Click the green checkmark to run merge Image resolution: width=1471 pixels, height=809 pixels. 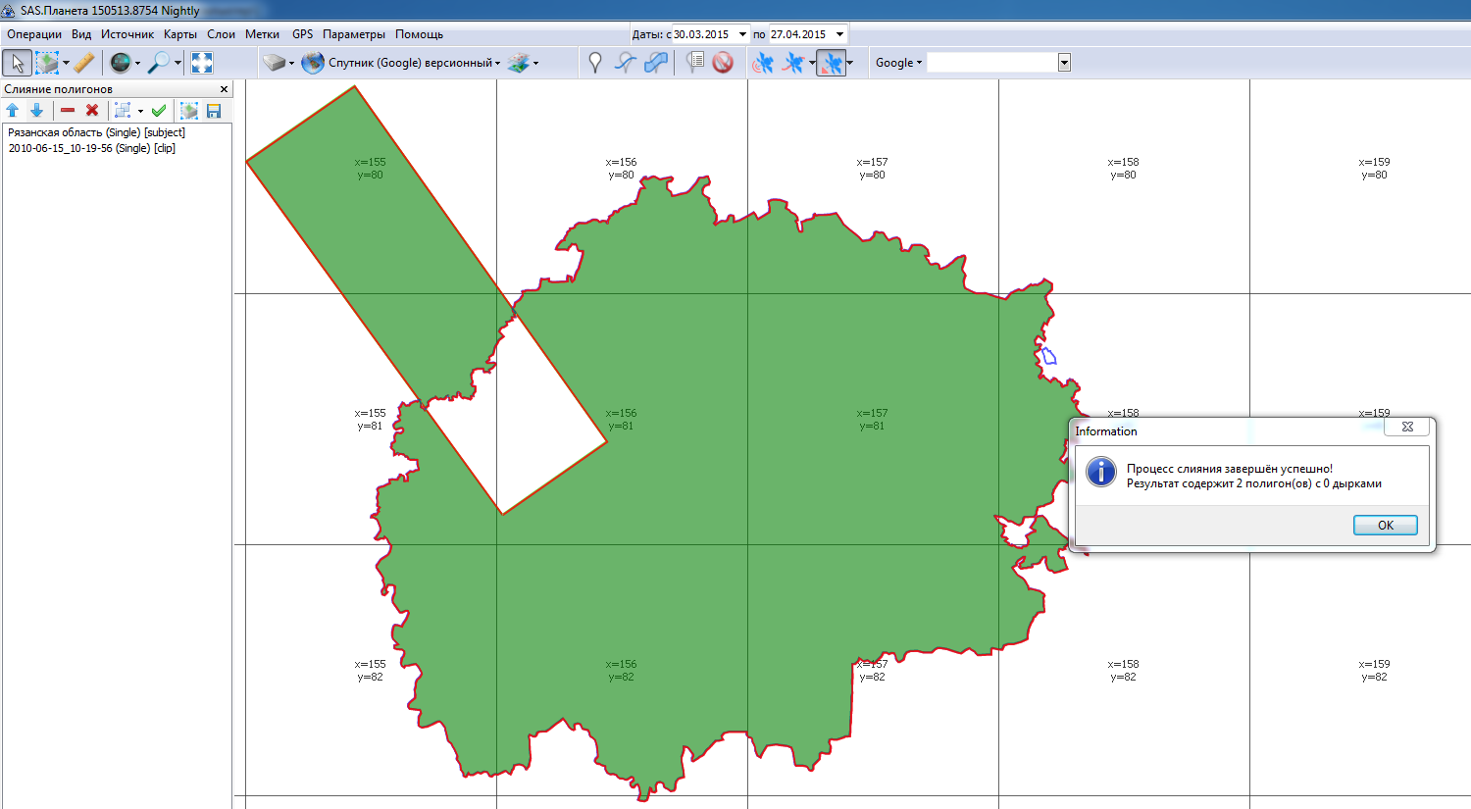[x=159, y=111]
